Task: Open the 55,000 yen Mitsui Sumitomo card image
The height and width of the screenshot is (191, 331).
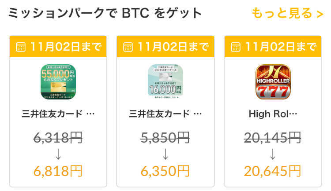Action: (x=58, y=82)
